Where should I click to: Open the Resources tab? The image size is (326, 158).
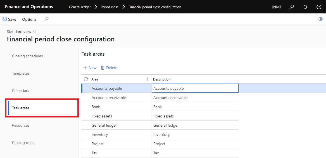[x=21, y=125]
